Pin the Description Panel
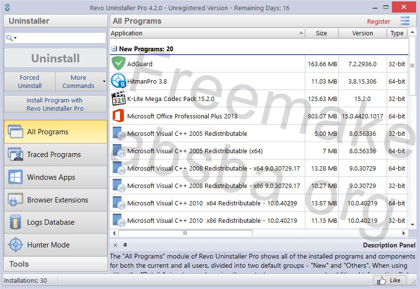Viewport: 420px width, 289px height. pos(125,245)
